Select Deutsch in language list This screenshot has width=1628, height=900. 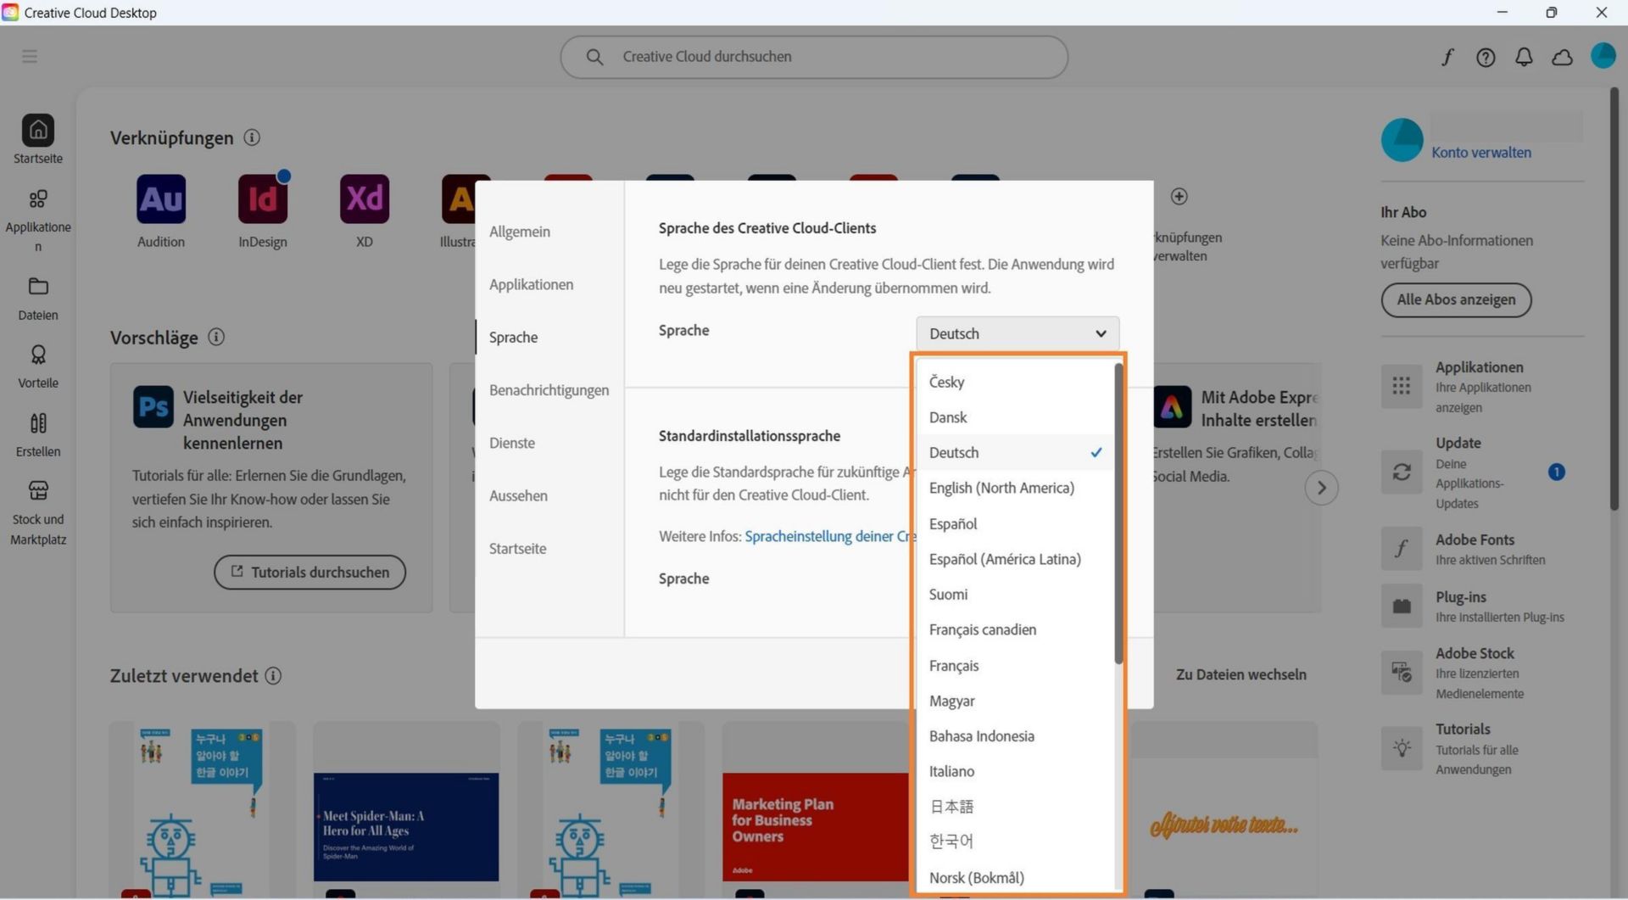coord(1016,453)
